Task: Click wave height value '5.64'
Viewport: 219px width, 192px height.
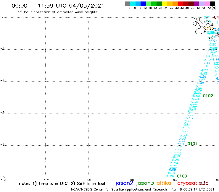Action: click(187, 125)
